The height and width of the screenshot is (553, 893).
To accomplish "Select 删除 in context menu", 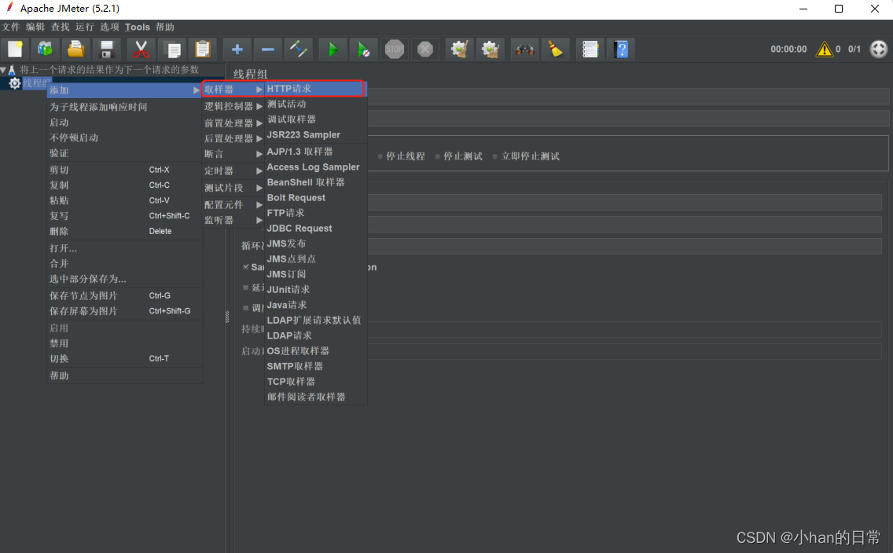I will [x=124, y=232].
